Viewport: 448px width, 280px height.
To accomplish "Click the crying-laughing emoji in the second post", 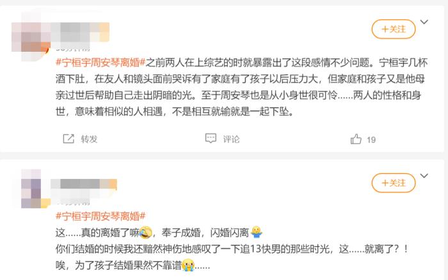I will click(146, 233).
